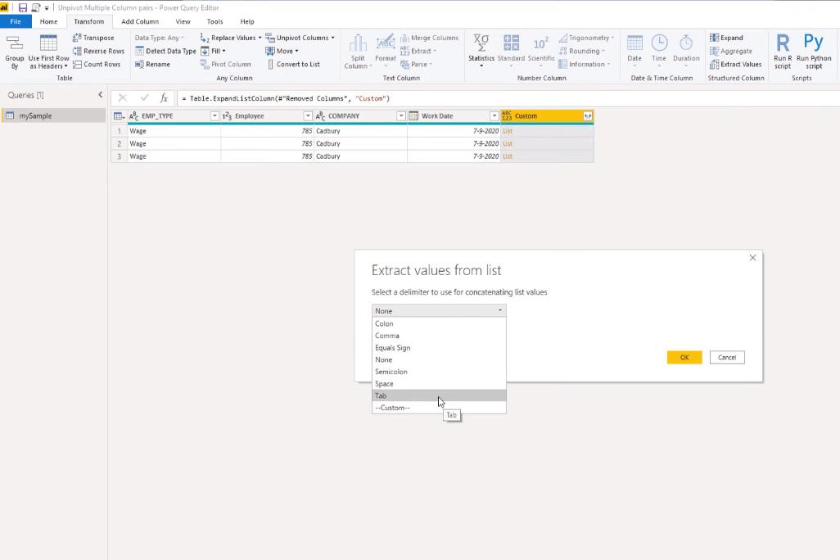Click Replace Values
840x560 pixels.
[x=231, y=38]
